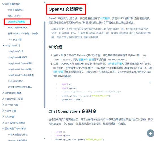Viewport: 154px width, 141px height.
Task: Open LangChain之Agents模块 in the sidebar
Action: (x=20, y=69)
